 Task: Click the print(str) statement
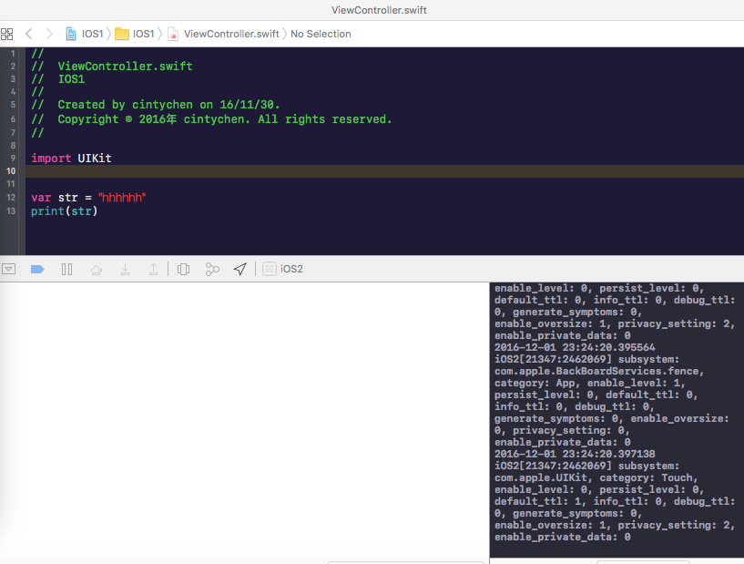(64, 210)
